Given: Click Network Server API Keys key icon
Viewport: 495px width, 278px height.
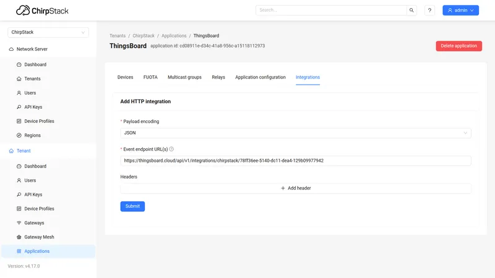Looking at the screenshot, I should (x=19, y=107).
